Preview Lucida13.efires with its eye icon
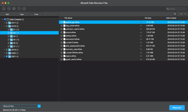Image resolution: width=188 pixels, height=112 pixels. tap(141, 42)
